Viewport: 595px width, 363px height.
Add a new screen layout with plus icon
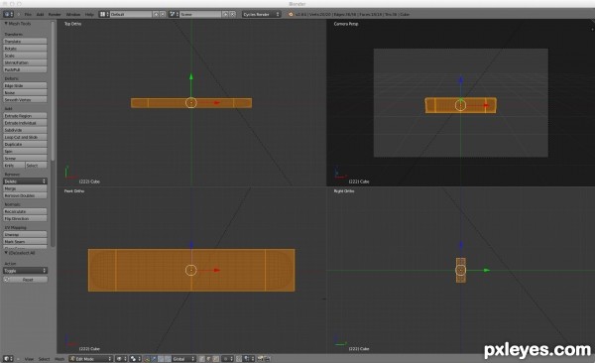(x=156, y=14)
